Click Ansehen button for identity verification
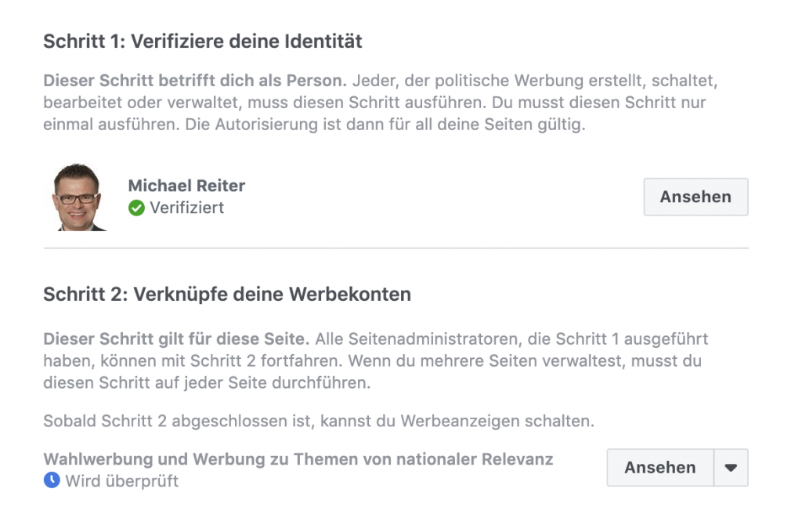Image resolution: width=802 pixels, height=525 pixels. pos(695,197)
